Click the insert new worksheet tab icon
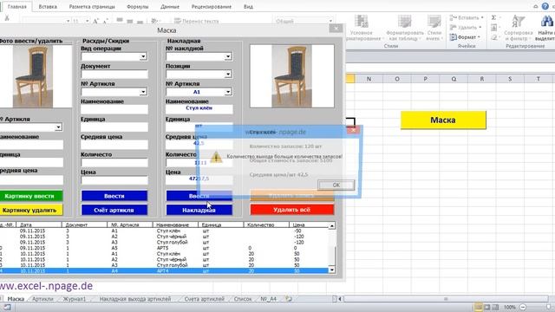 pos(289,299)
